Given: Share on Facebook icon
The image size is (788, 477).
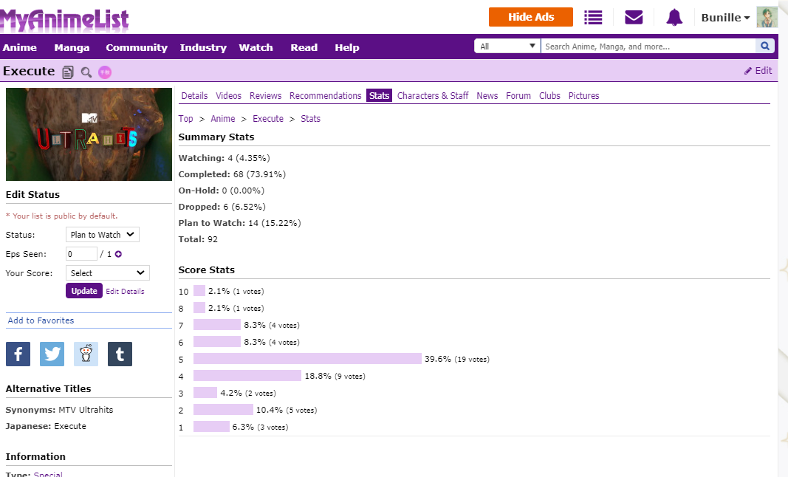Looking at the screenshot, I should [x=18, y=354].
